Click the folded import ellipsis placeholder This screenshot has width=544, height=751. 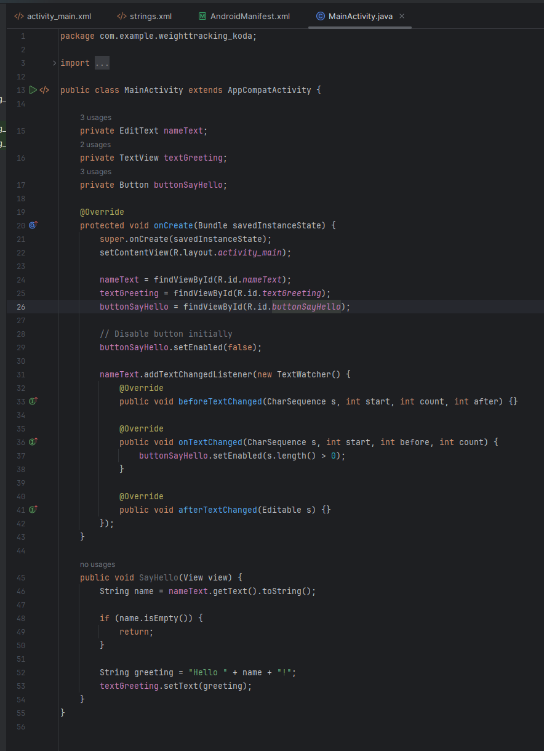(x=102, y=63)
